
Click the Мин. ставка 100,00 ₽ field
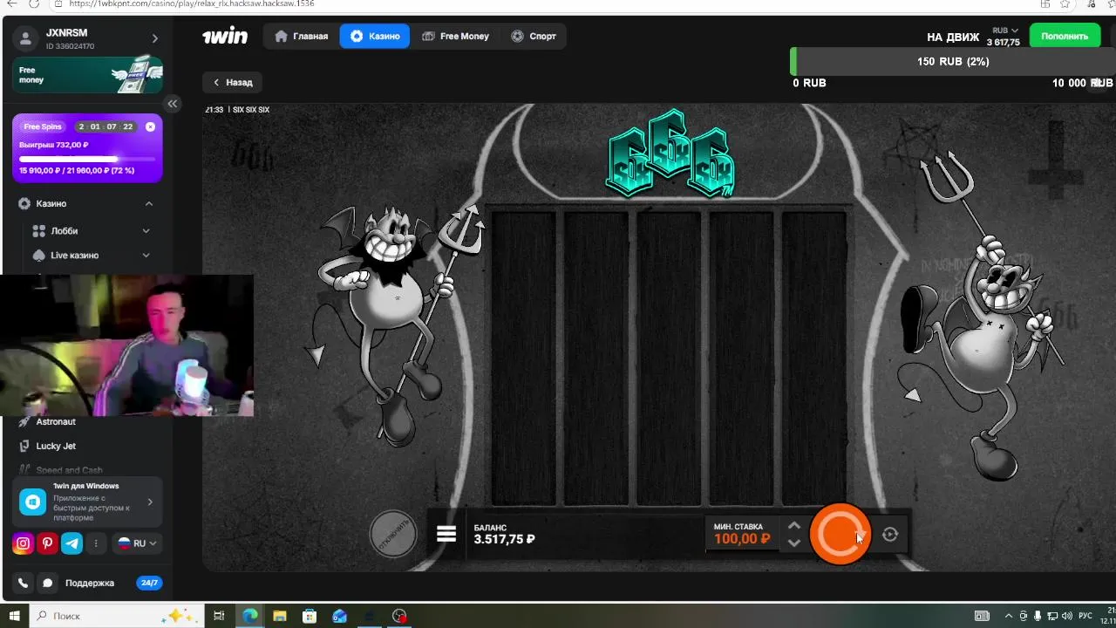click(741, 534)
